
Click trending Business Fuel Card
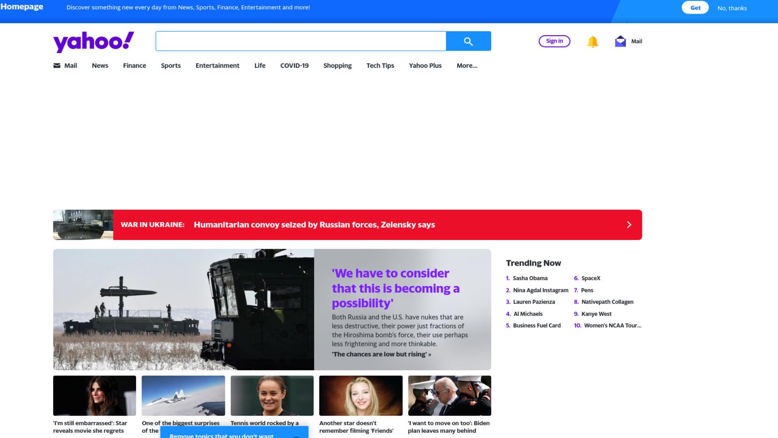point(536,326)
